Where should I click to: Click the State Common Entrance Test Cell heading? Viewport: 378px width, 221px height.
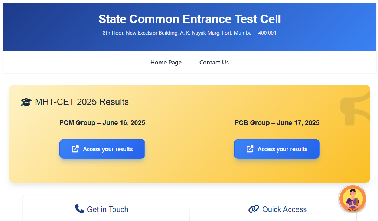(x=189, y=19)
